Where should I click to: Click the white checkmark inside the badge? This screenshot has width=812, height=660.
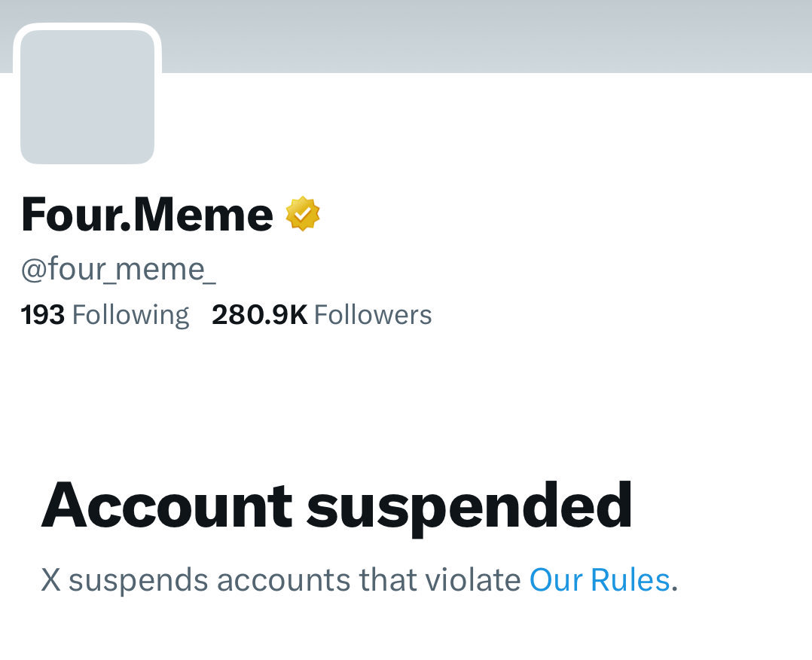[303, 215]
